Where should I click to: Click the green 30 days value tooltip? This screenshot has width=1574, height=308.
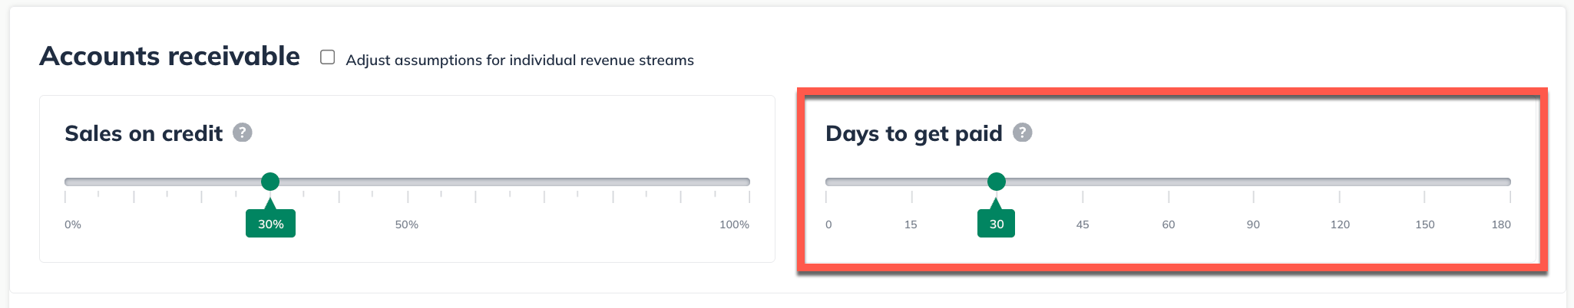996,224
